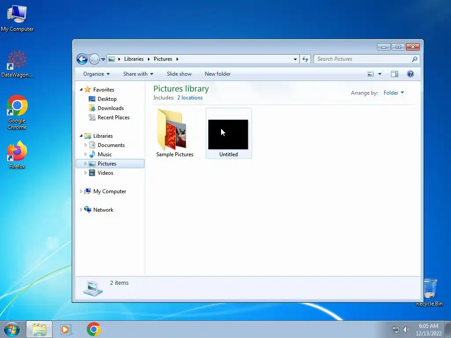Viewport: 451px width, 338px height.
Task: Collapse the Favorites group
Action: point(81,90)
